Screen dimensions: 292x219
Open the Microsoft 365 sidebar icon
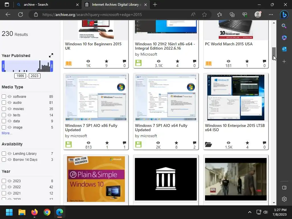284,37
